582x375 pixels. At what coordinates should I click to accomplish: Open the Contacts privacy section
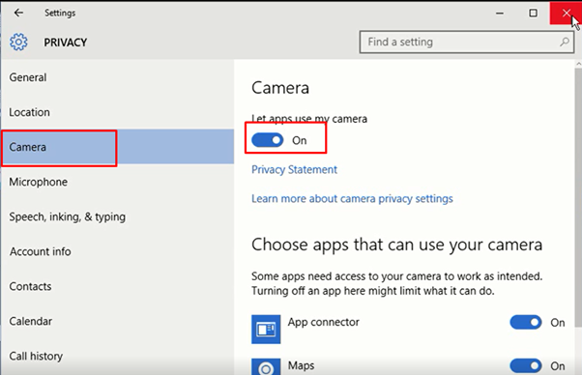tap(117, 286)
